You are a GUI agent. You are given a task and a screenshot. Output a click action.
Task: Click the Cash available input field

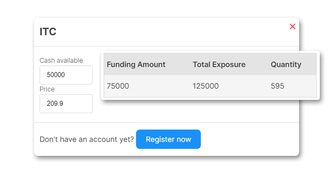pos(66,75)
